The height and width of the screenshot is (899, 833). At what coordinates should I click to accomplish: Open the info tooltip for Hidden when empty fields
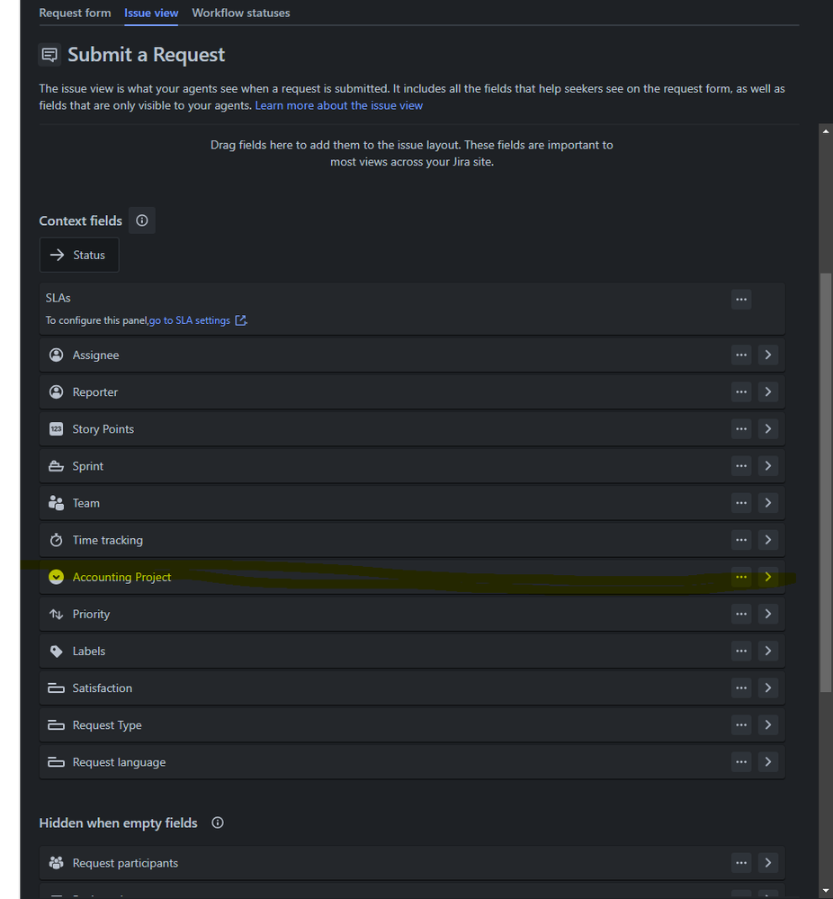coord(217,822)
